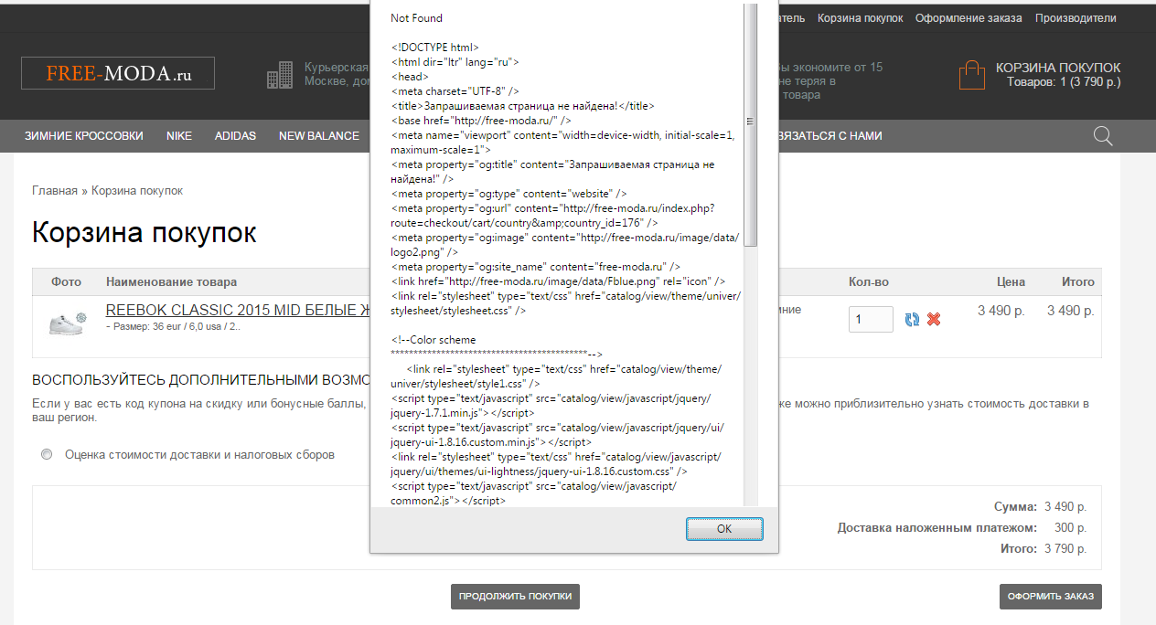Screen dimensions: 1156x625
Task: Click the FREE-MODA.ru logo
Action: 118,73
